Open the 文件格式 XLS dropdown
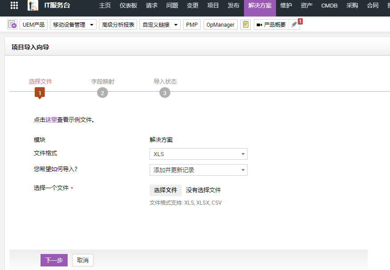Screen dimensions: 390x270 [x=198, y=154]
